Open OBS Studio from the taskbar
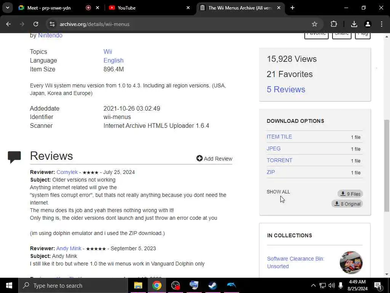Screen dimensions: 390x293 pyautogui.click(x=175, y=285)
